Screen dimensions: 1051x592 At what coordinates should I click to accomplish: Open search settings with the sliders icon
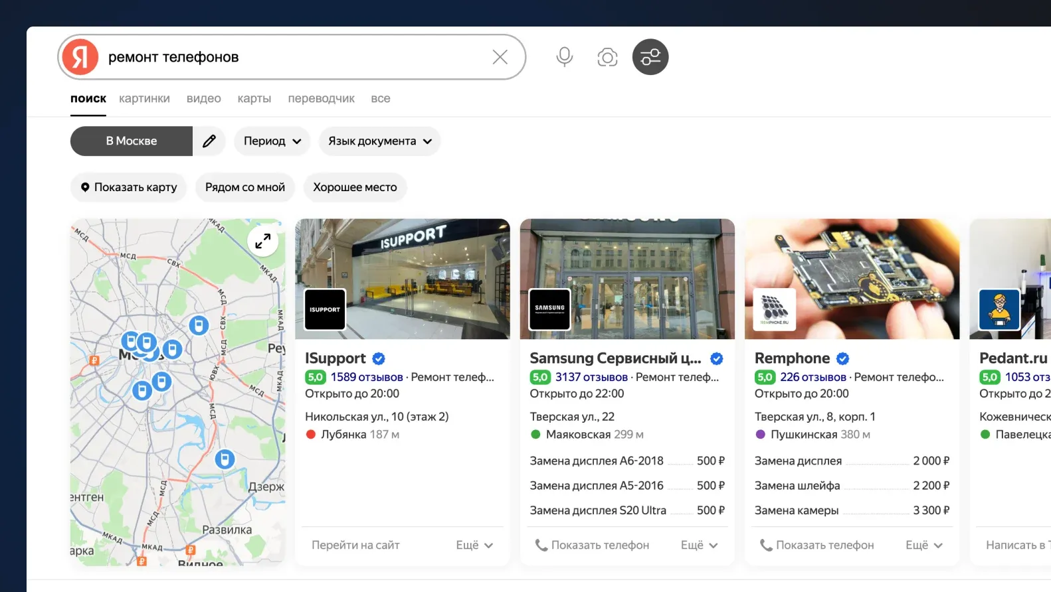pyautogui.click(x=650, y=57)
